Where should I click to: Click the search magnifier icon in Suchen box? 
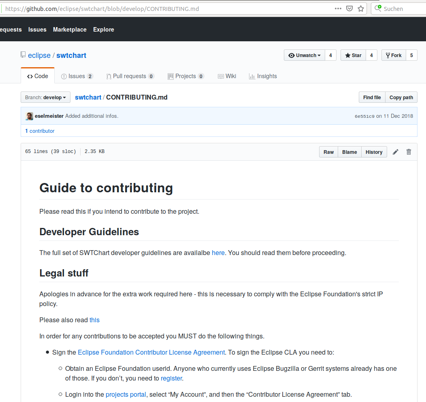point(378,8)
